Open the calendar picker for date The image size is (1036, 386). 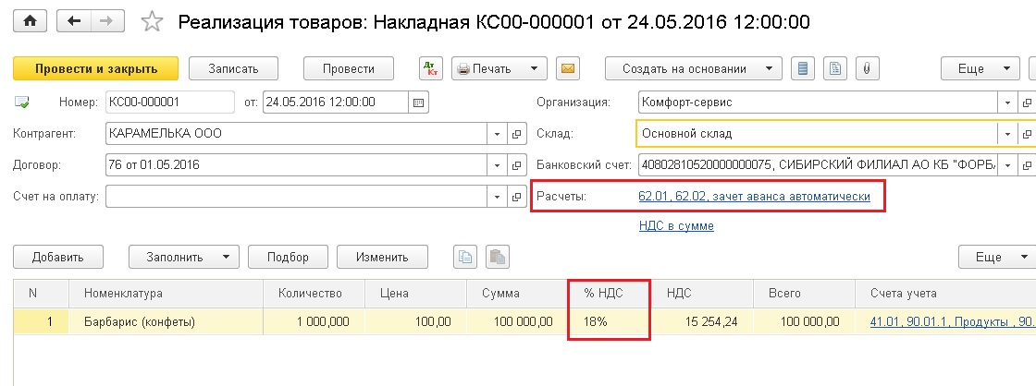418,103
